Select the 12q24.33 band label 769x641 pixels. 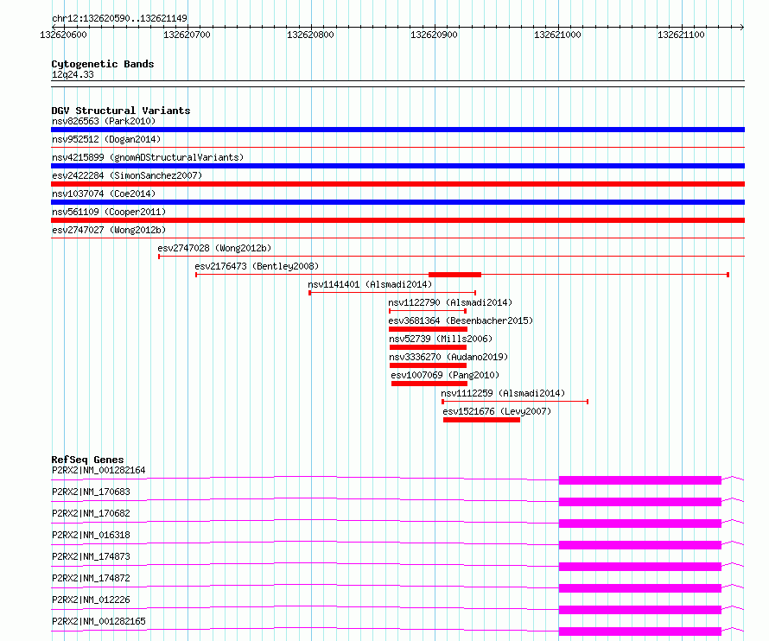pos(73,74)
